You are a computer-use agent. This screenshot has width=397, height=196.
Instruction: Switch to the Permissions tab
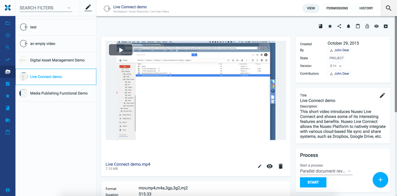coord(337,8)
